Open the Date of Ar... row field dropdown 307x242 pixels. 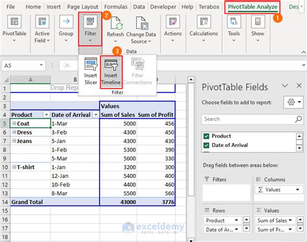(x=236, y=229)
